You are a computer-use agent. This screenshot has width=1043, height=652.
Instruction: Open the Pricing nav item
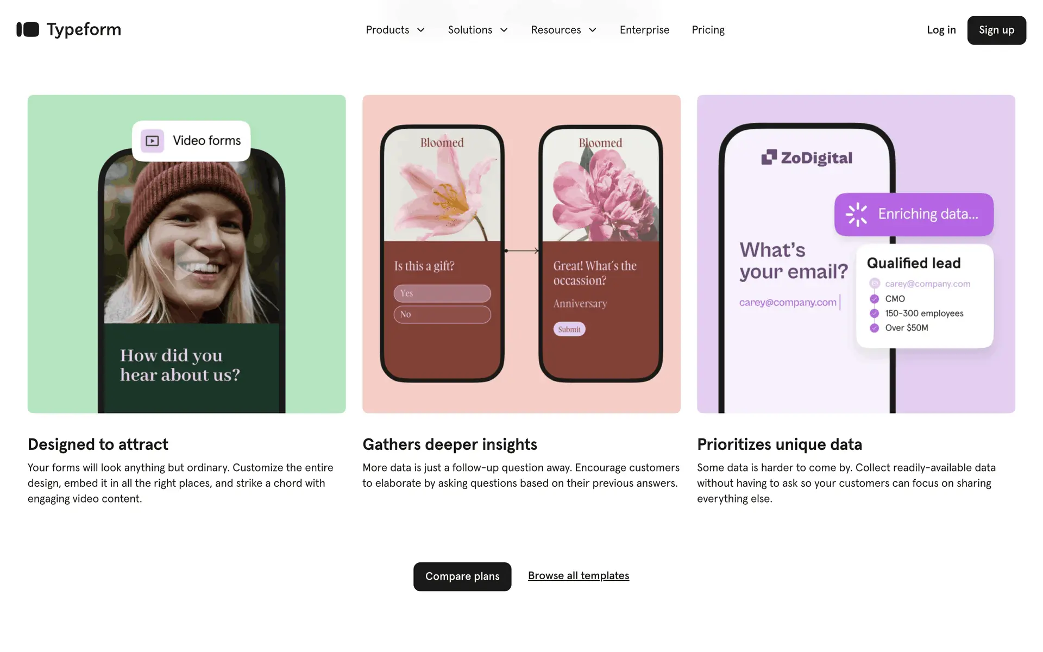[708, 30]
